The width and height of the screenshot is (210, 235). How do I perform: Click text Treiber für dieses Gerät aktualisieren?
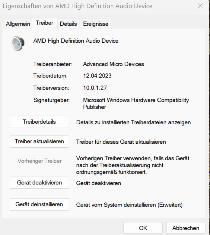(x=121, y=142)
